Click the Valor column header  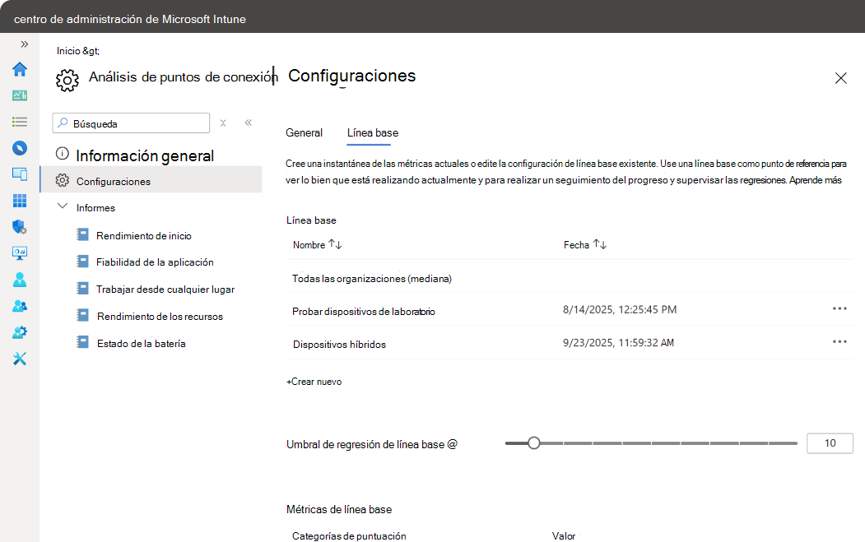click(564, 536)
